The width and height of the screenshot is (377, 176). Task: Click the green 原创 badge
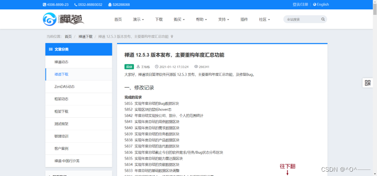click(x=129, y=66)
